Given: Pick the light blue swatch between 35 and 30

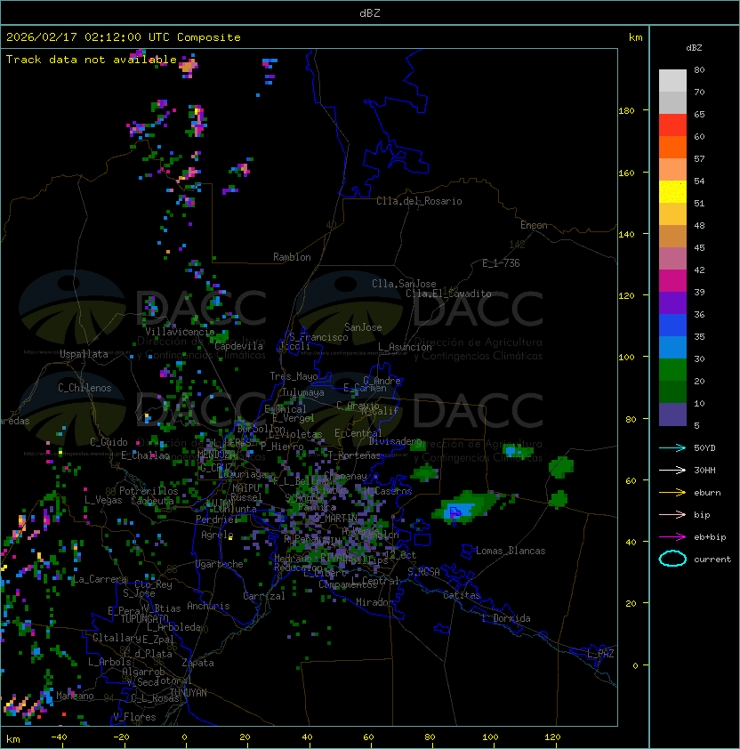Looking at the screenshot, I should [x=672, y=347].
